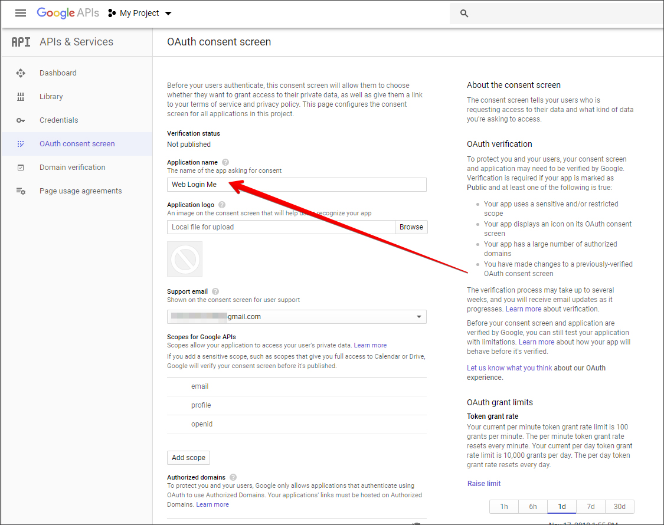The image size is (664, 525).
Task: Open the My Project selector dropdown
Action: (140, 13)
